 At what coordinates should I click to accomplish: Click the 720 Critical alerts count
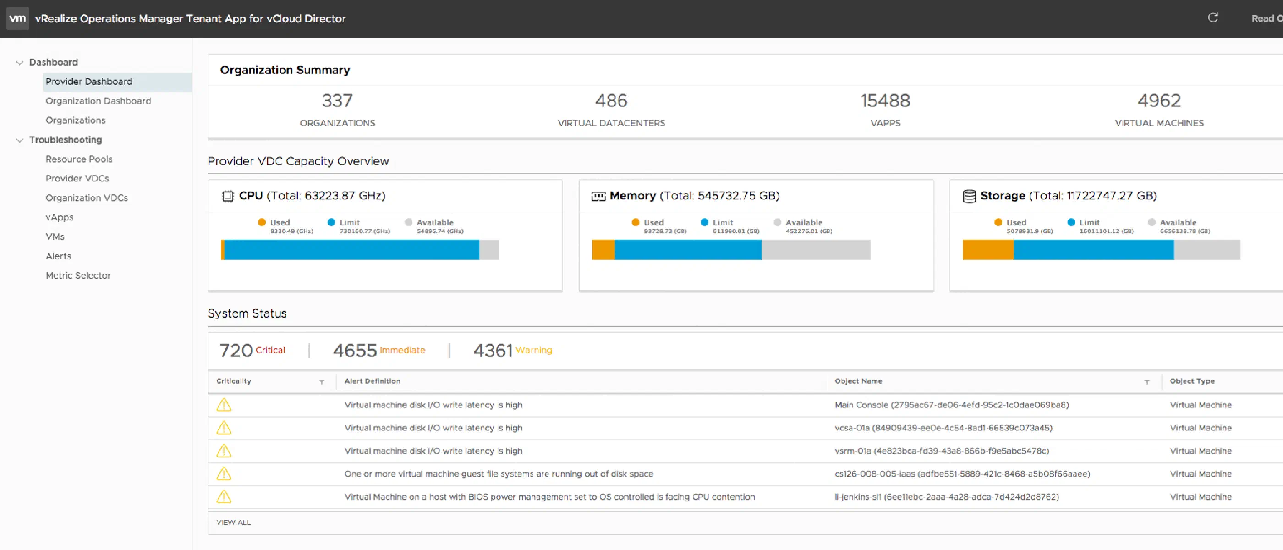pos(236,351)
